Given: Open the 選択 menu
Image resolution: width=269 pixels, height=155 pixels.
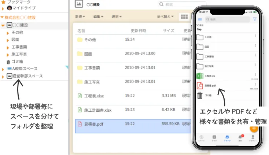Looking at the screenshot, I should point(117,16).
